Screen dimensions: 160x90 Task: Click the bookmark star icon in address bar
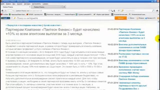[109, 10]
